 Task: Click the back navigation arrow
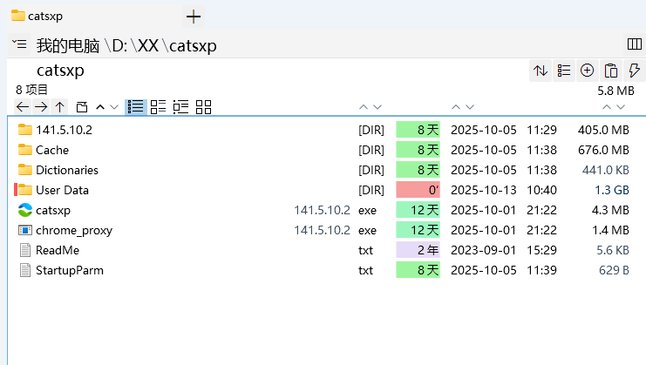tap(23, 107)
